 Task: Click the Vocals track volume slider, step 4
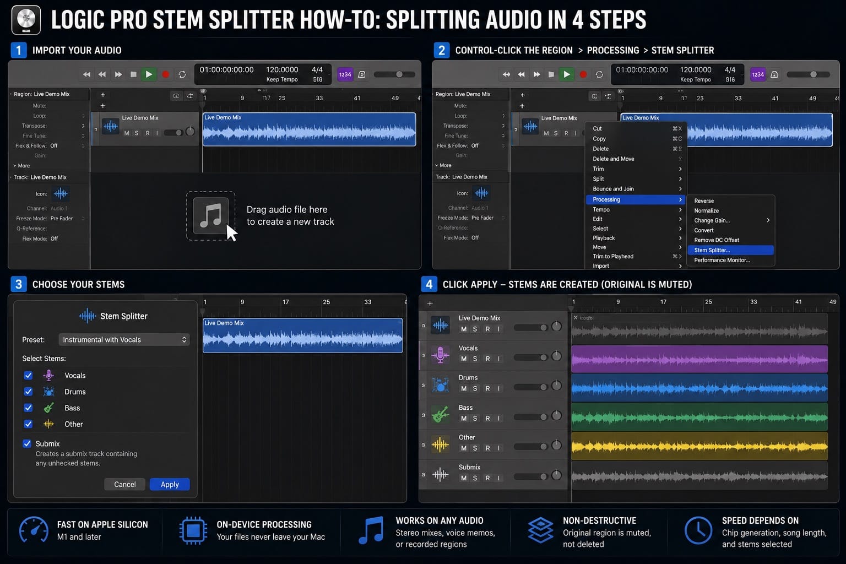[x=530, y=357]
